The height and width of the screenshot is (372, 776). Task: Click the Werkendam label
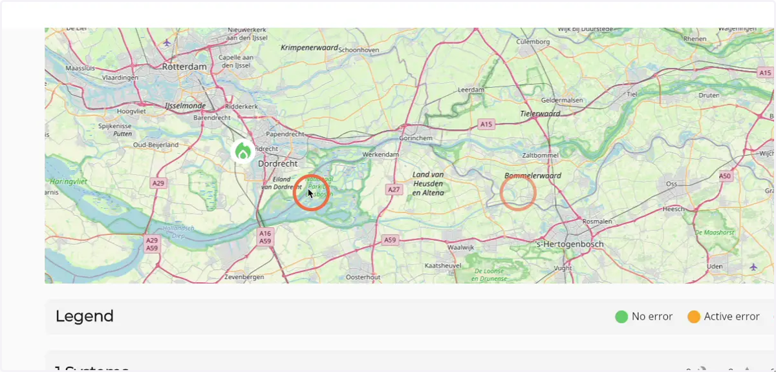[380, 155]
